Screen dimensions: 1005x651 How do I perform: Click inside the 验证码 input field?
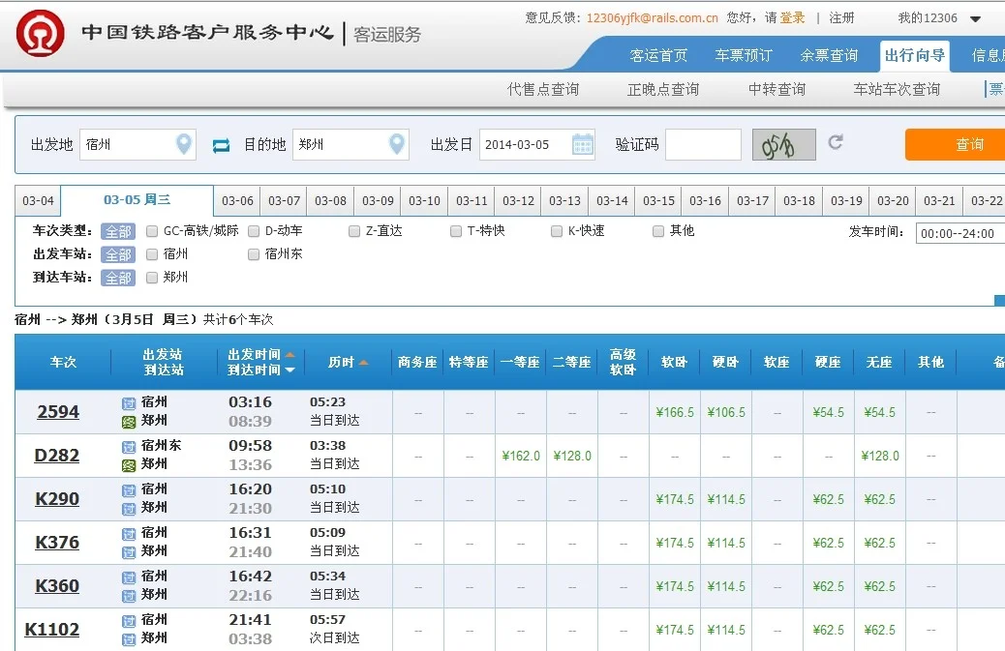tap(703, 143)
